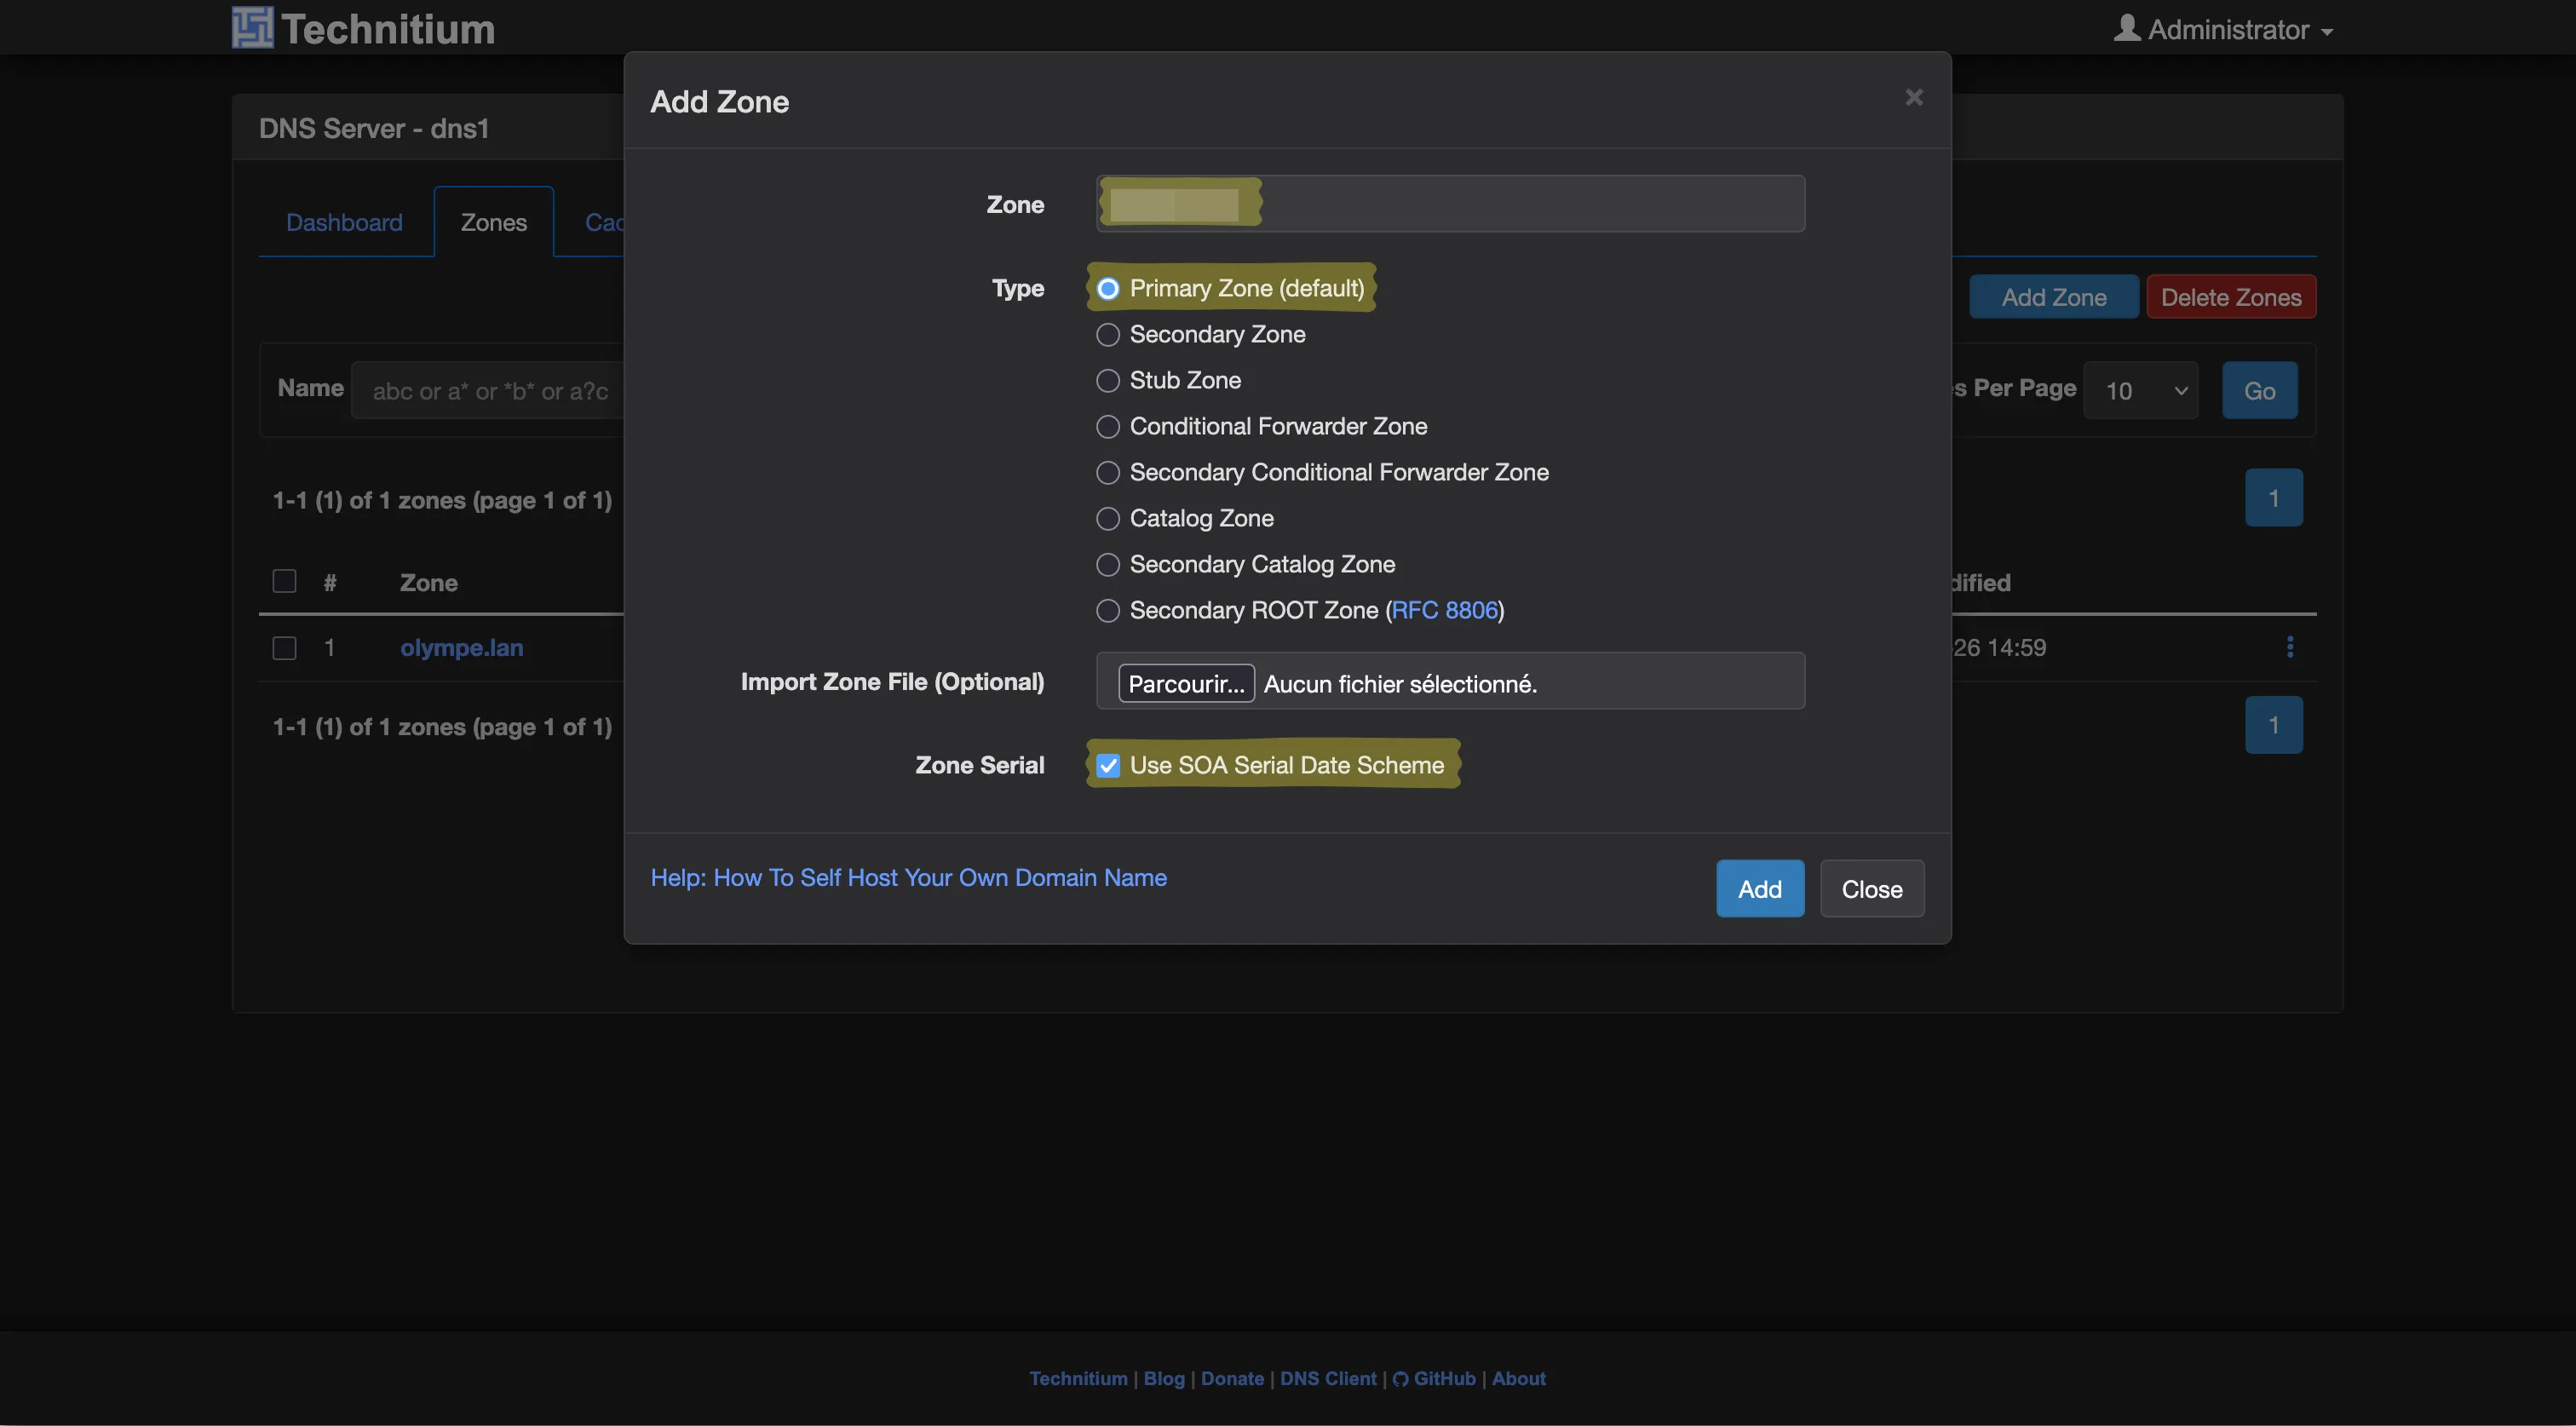The height and width of the screenshot is (1426, 2576).
Task: Click the Technitium logo icon
Action: click(x=252, y=28)
